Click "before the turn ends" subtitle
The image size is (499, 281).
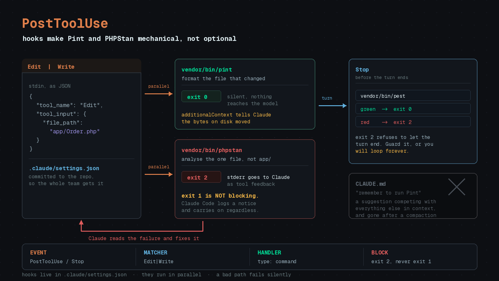coord(382,78)
